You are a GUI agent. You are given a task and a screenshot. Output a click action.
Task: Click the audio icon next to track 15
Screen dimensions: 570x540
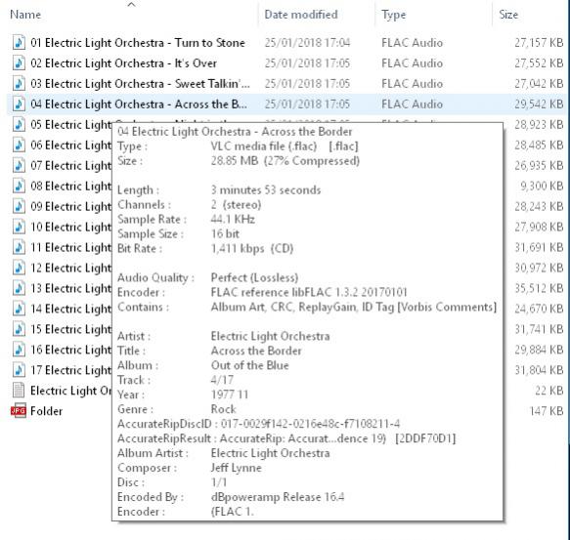[19, 329]
